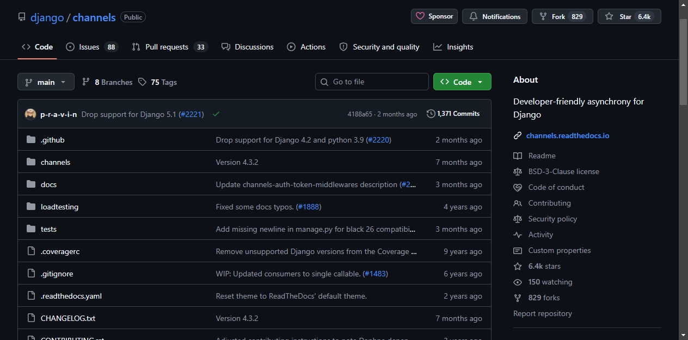
Task: Click the Fork 829 button
Action: [x=562, y=16]
